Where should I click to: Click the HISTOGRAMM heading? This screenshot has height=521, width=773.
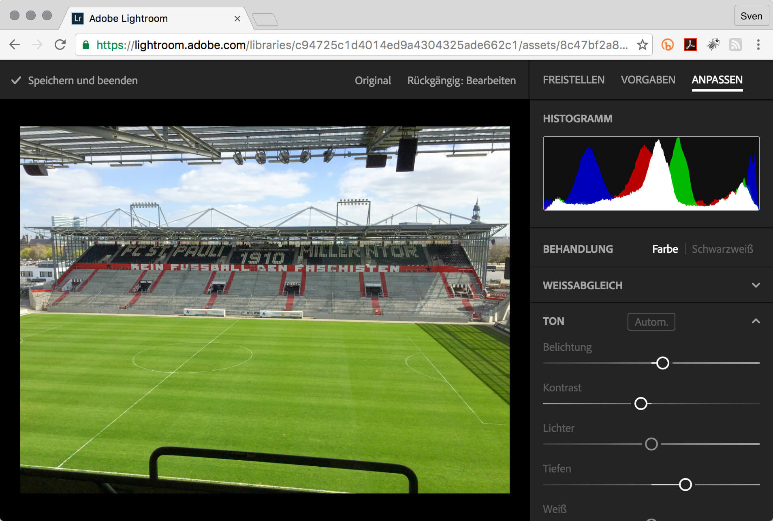click(578, 119)
